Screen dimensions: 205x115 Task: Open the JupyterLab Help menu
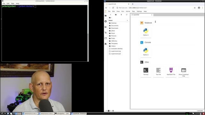tap(145, 11)
